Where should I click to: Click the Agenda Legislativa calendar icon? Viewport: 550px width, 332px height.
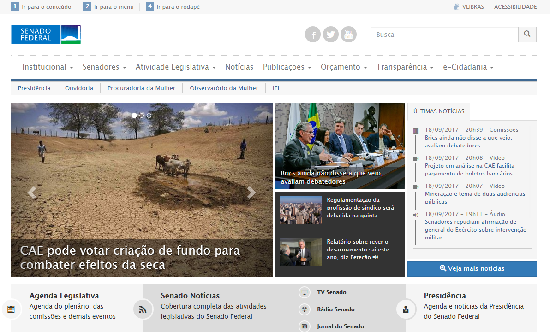pos(11,309)
